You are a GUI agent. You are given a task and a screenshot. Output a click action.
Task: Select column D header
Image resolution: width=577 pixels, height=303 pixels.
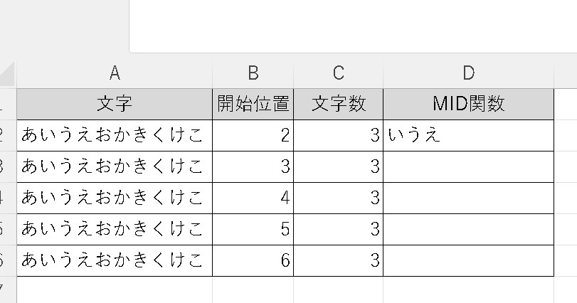[x=468, y=73]
